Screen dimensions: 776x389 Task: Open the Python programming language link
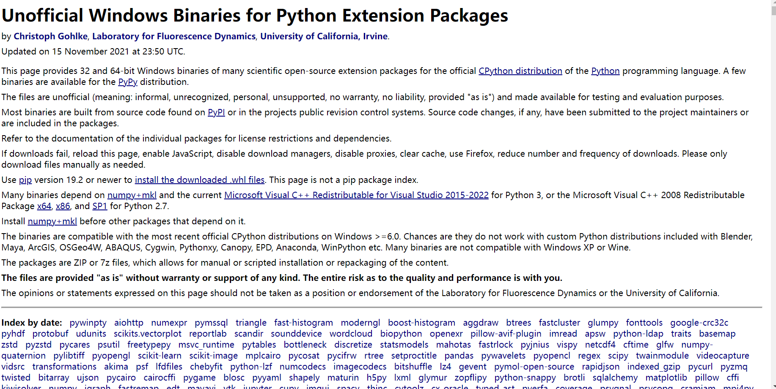(605, 71)
